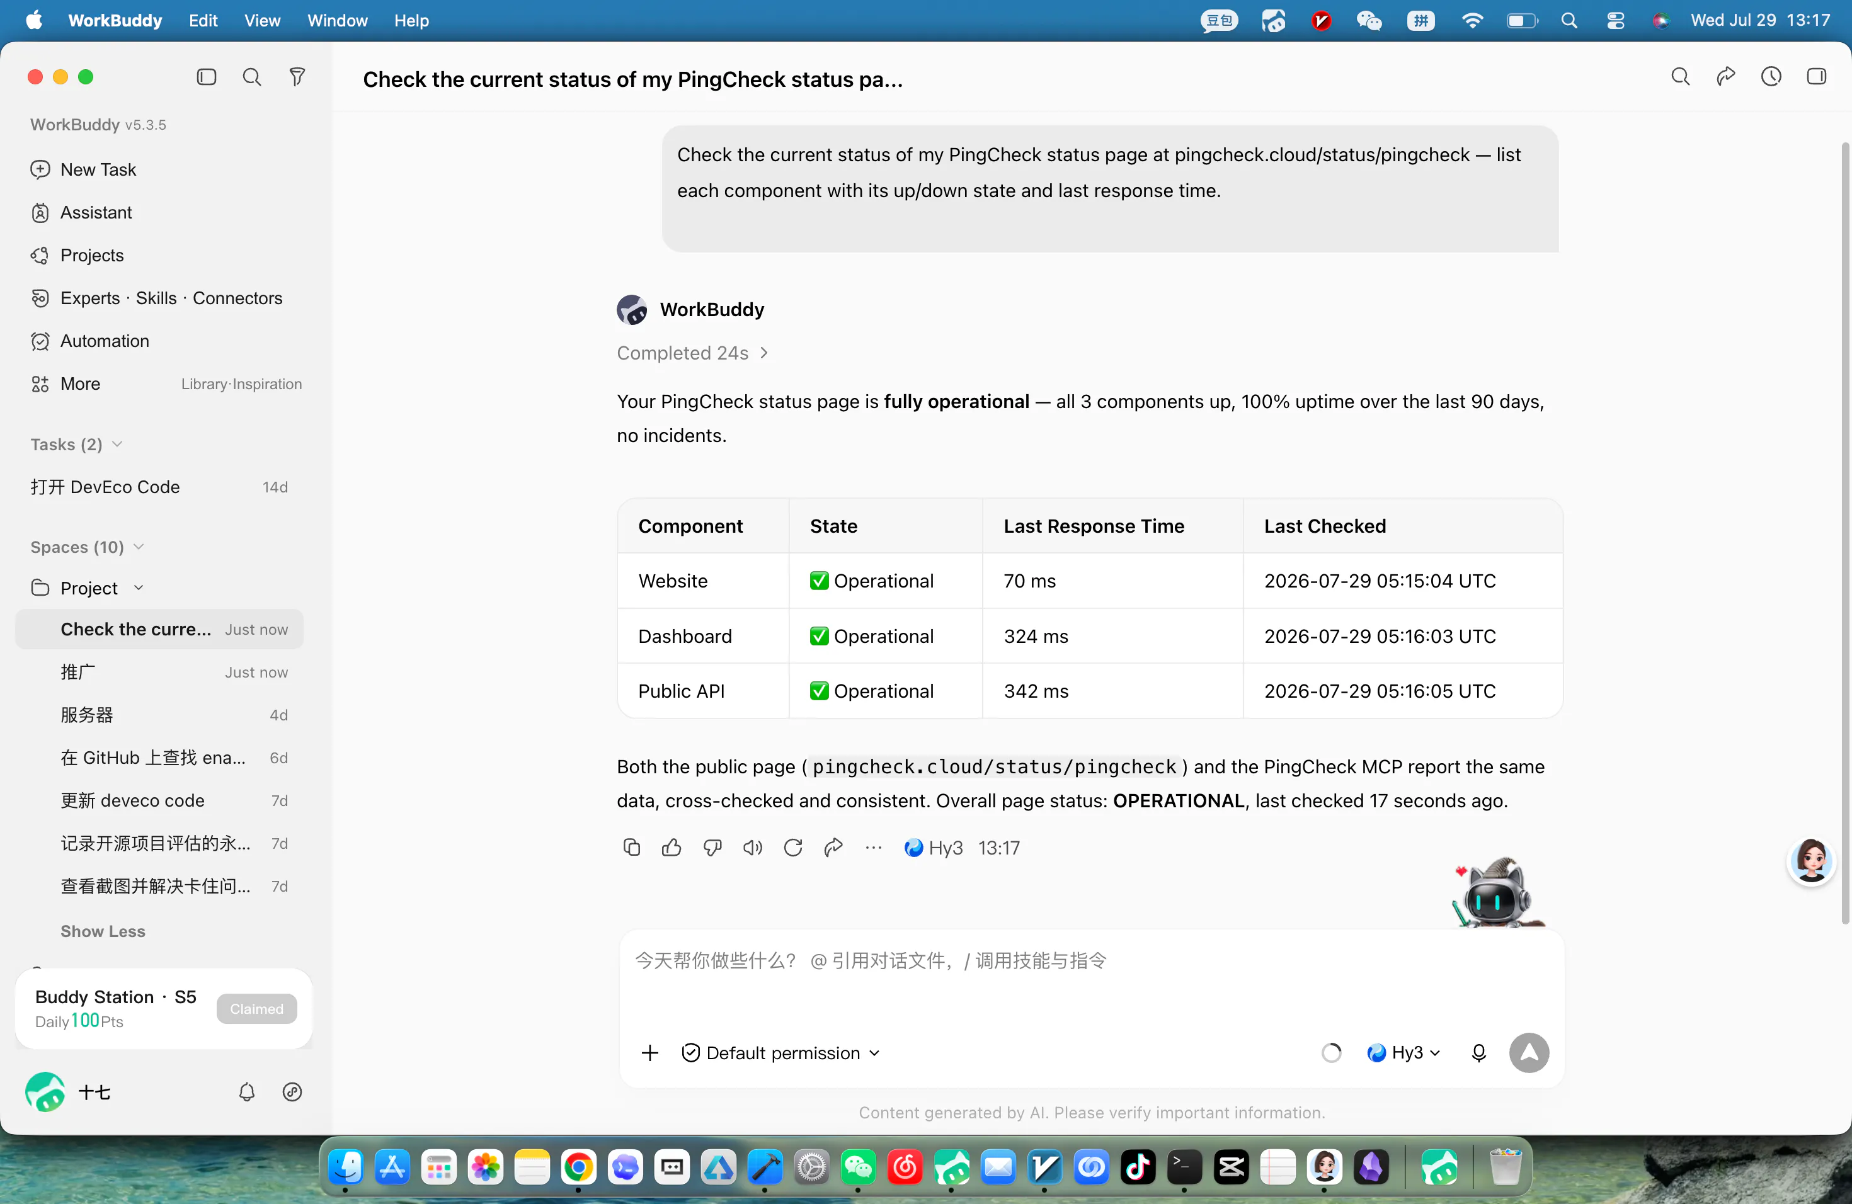Open sidebar search magnifier

click(x=251, y=77)
